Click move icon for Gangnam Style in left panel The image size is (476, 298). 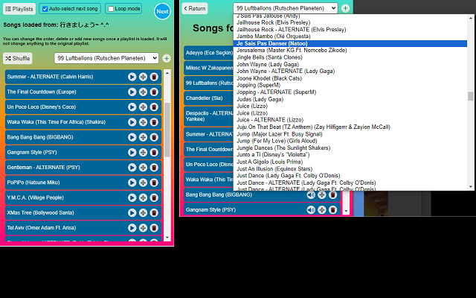[143, 152]
